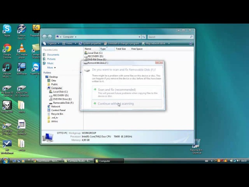Launch VLC media player icon
The height and width of the screenshot is (187, 249).
[x=22, y=51]
